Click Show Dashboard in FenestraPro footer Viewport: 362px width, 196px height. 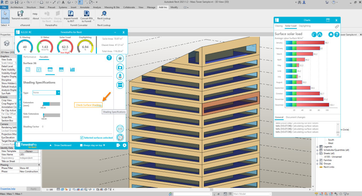coord(63,145)
